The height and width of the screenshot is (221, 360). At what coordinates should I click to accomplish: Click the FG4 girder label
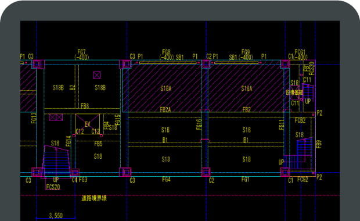point(166,179)
